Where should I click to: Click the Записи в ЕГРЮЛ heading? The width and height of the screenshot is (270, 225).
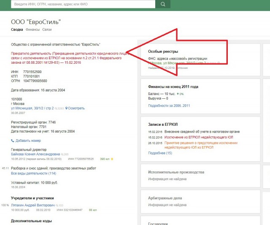pos(163,125)
